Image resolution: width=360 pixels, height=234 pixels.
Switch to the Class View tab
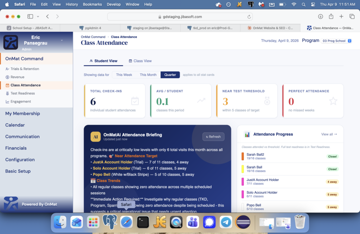click(x=140, y=61)
